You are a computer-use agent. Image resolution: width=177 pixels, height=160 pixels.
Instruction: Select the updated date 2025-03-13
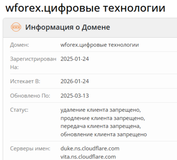75,96
